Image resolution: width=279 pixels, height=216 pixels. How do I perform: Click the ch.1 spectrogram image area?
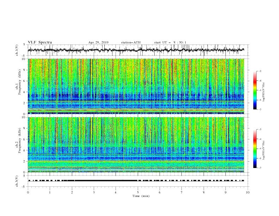[x=136, y=86]
